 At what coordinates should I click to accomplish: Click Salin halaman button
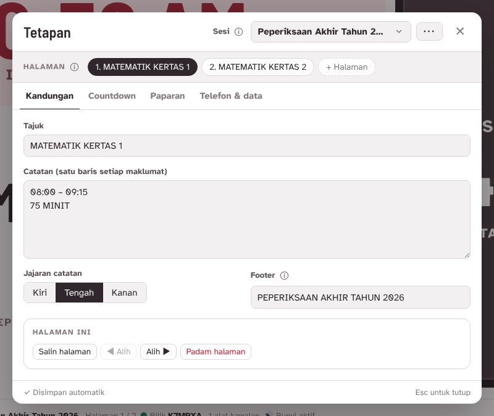pos(65,352)
